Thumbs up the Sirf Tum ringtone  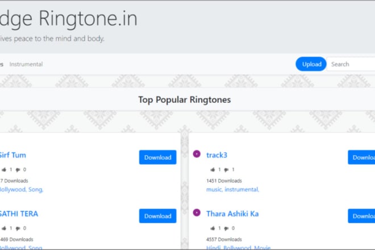tap(4, 170)
